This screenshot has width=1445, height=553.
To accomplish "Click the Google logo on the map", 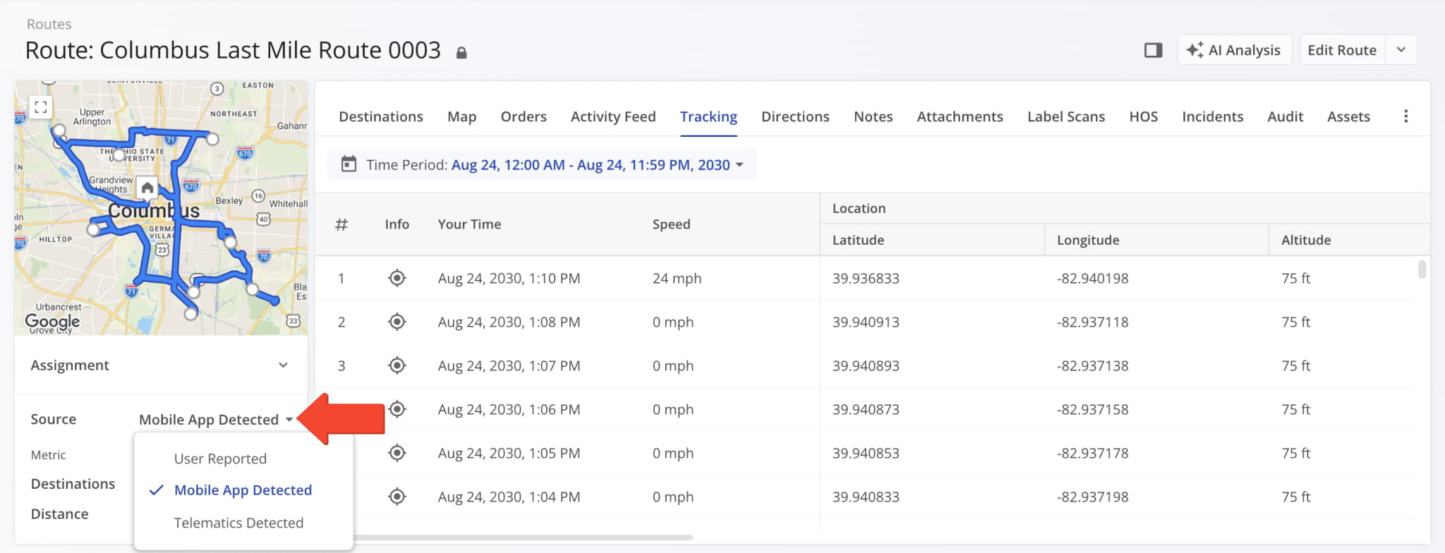I will [x=52, y=322].
